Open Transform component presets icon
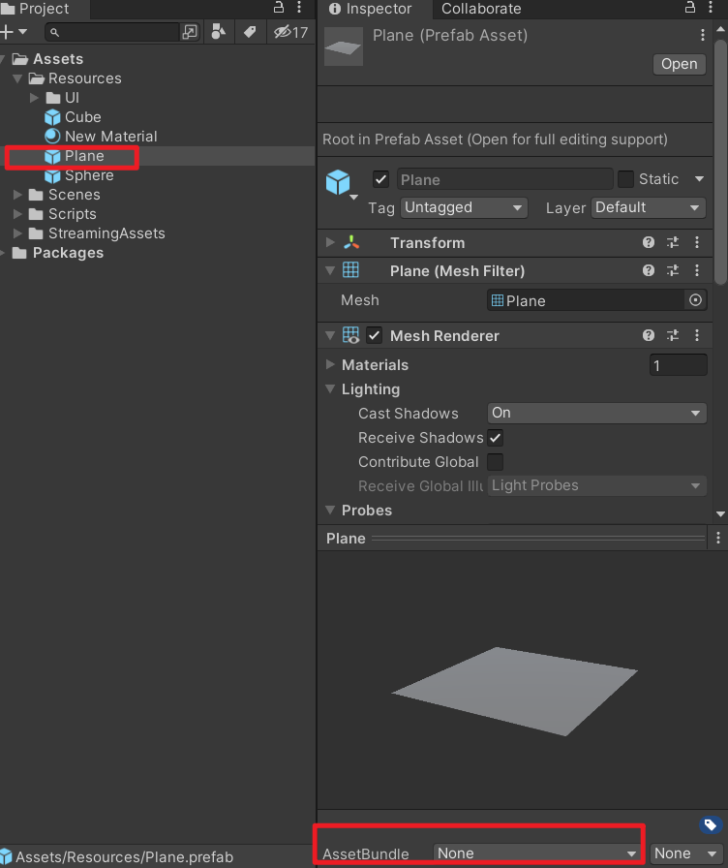 tap(673, 242)
